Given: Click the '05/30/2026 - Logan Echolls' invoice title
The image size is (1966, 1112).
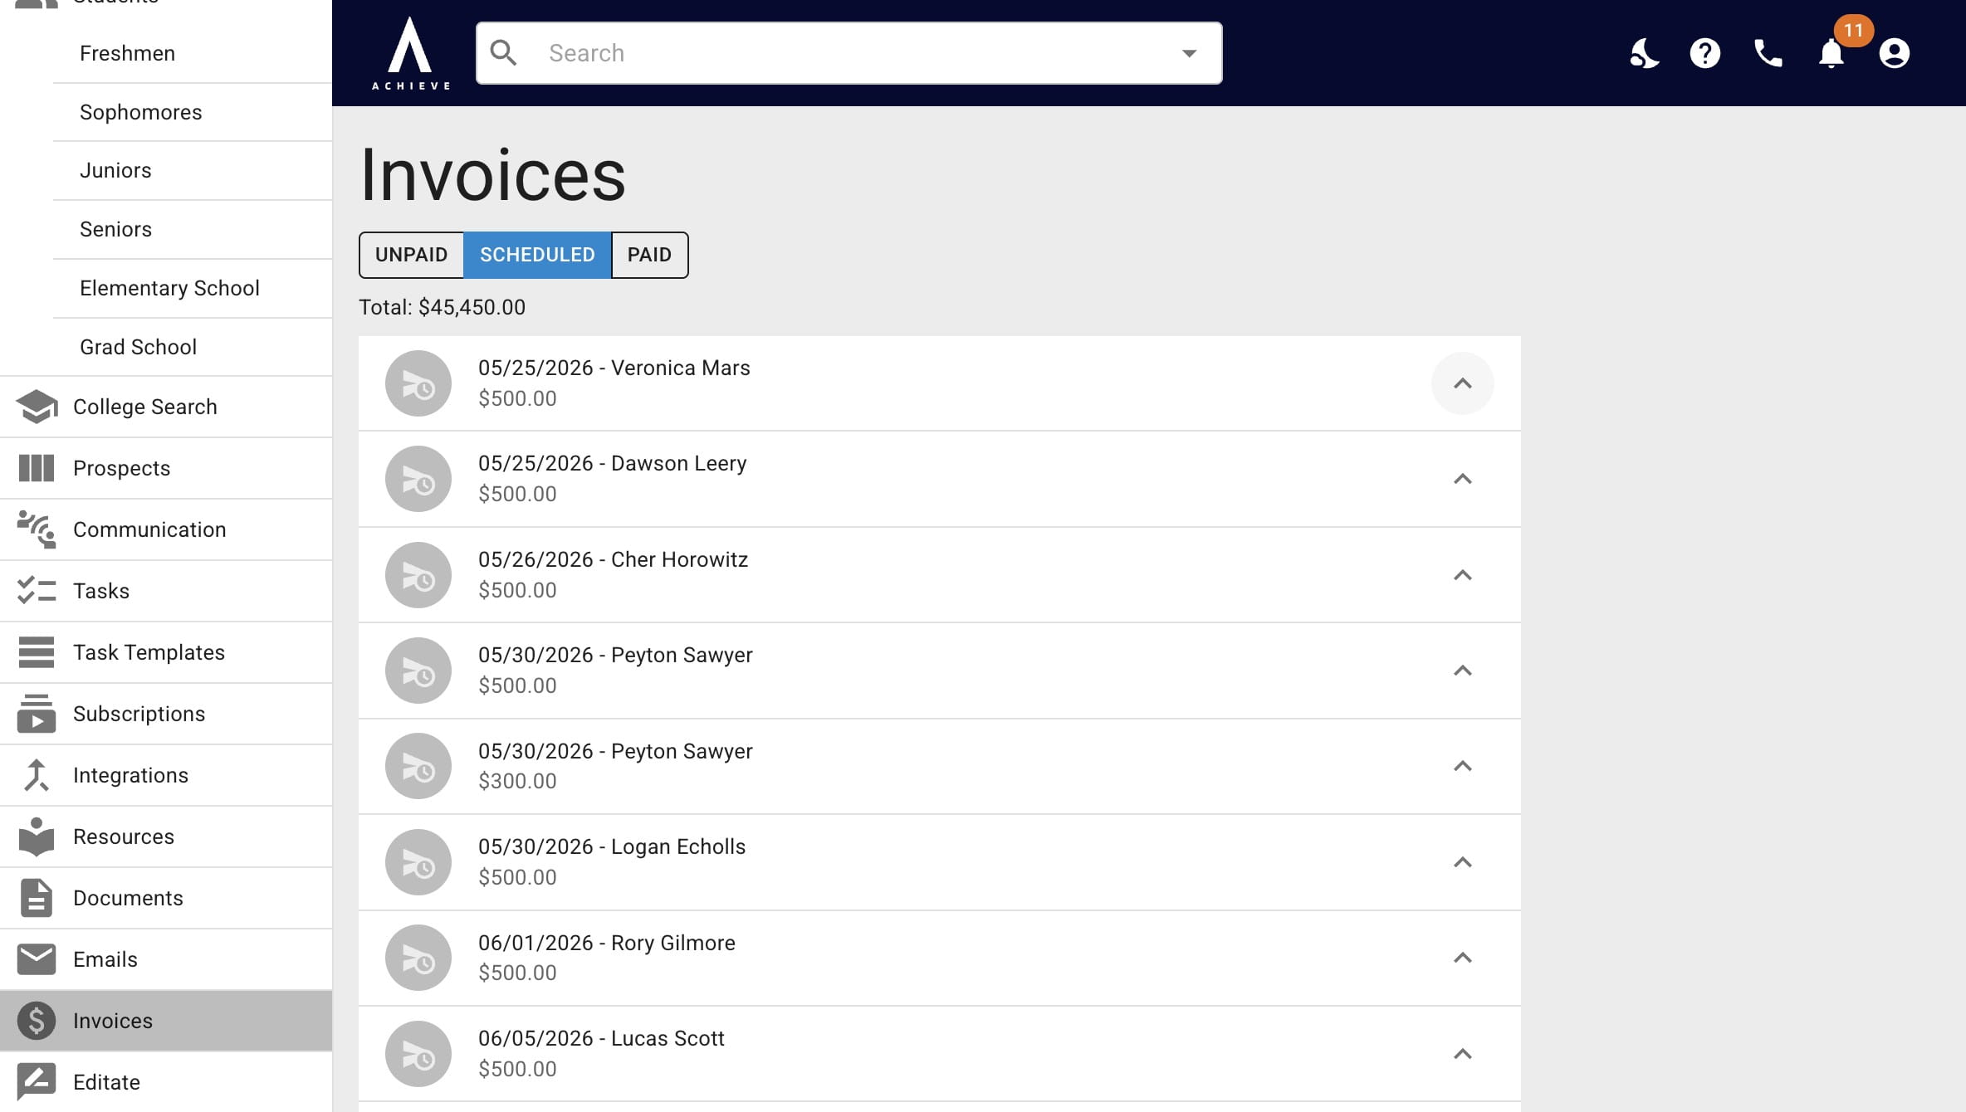Looking at the screenshot, I should tap(612, 846).
